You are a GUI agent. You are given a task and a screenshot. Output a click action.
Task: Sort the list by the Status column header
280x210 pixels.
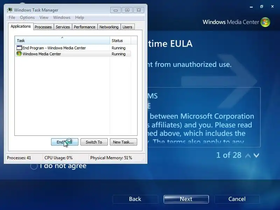(120, 40)
